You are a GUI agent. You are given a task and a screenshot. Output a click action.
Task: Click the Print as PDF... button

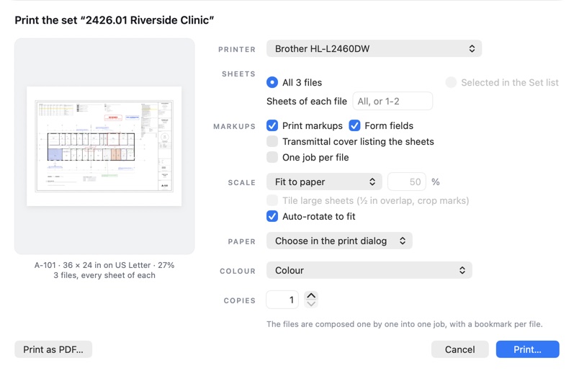point(53,349)
